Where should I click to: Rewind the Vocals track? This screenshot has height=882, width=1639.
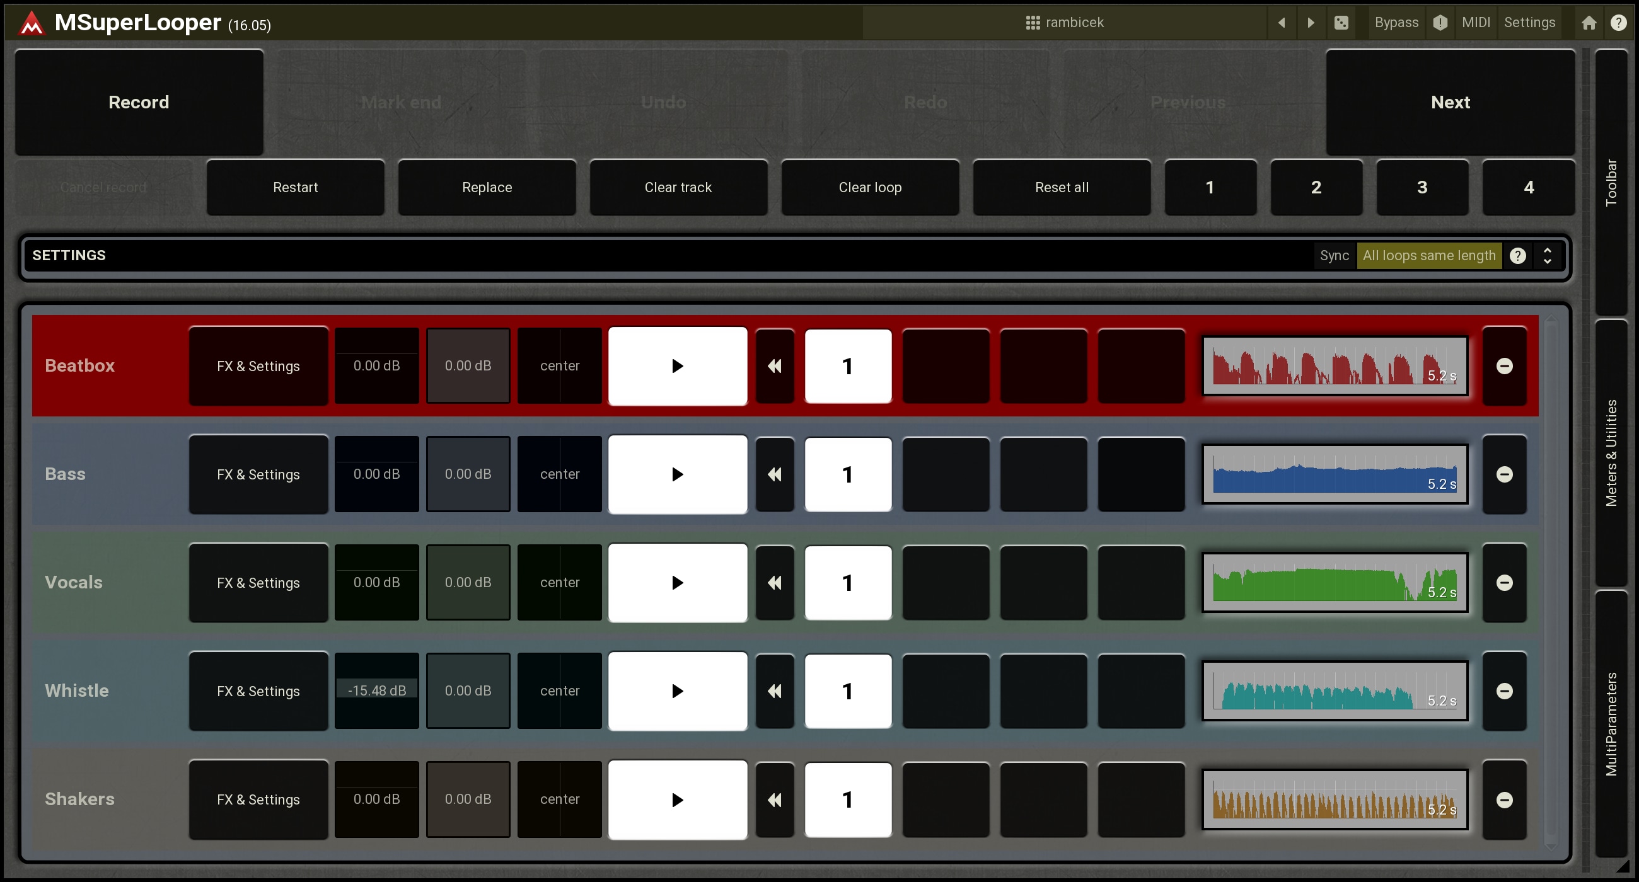(774, 583)
